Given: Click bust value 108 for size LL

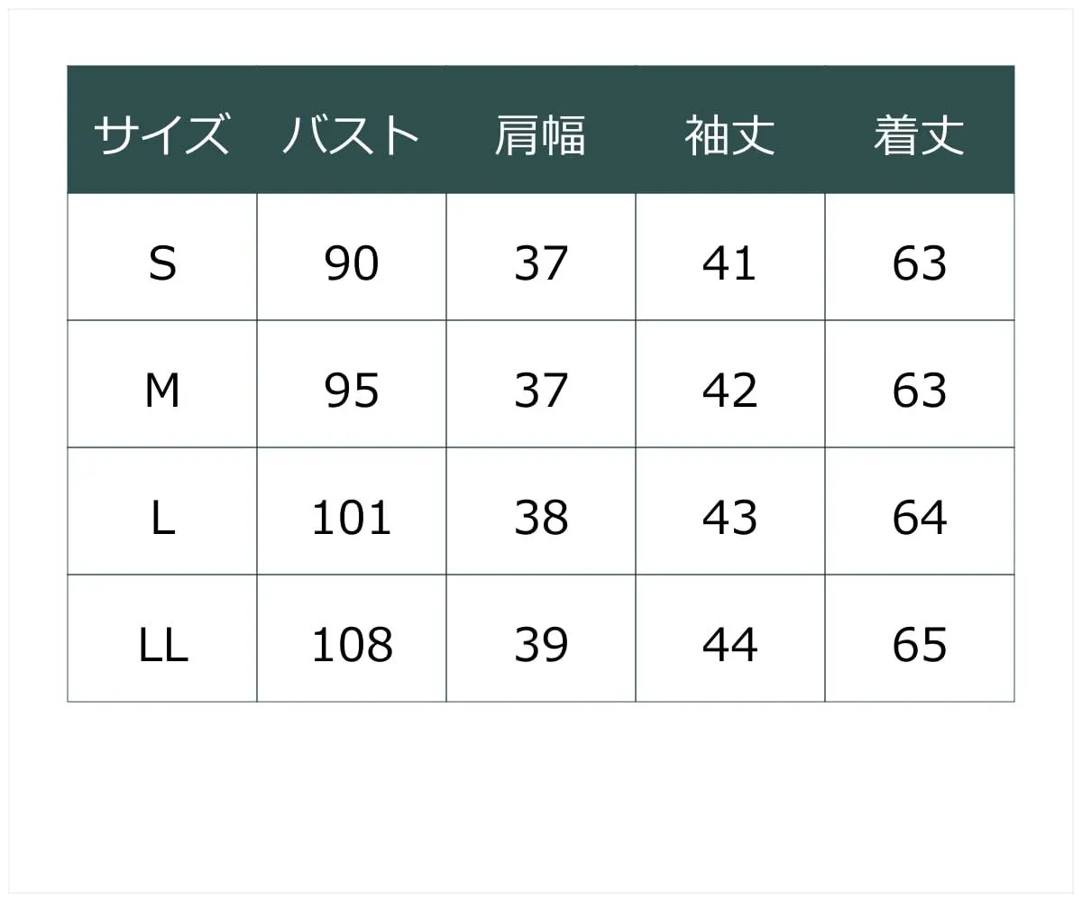Looking at the screenshot, I should click(x=352, y=645).
